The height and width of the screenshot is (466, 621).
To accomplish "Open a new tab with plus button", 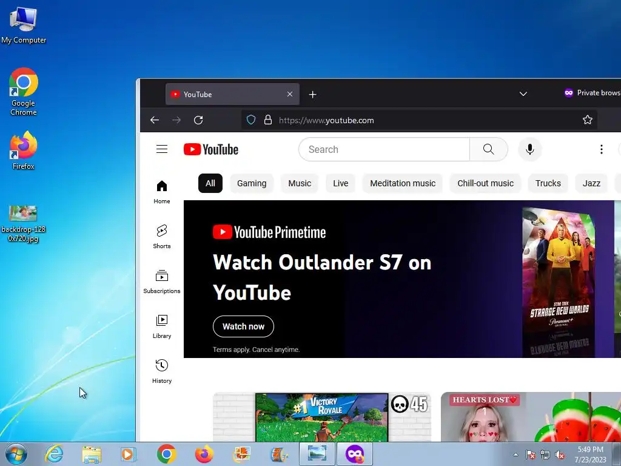I will pos(312,94).
